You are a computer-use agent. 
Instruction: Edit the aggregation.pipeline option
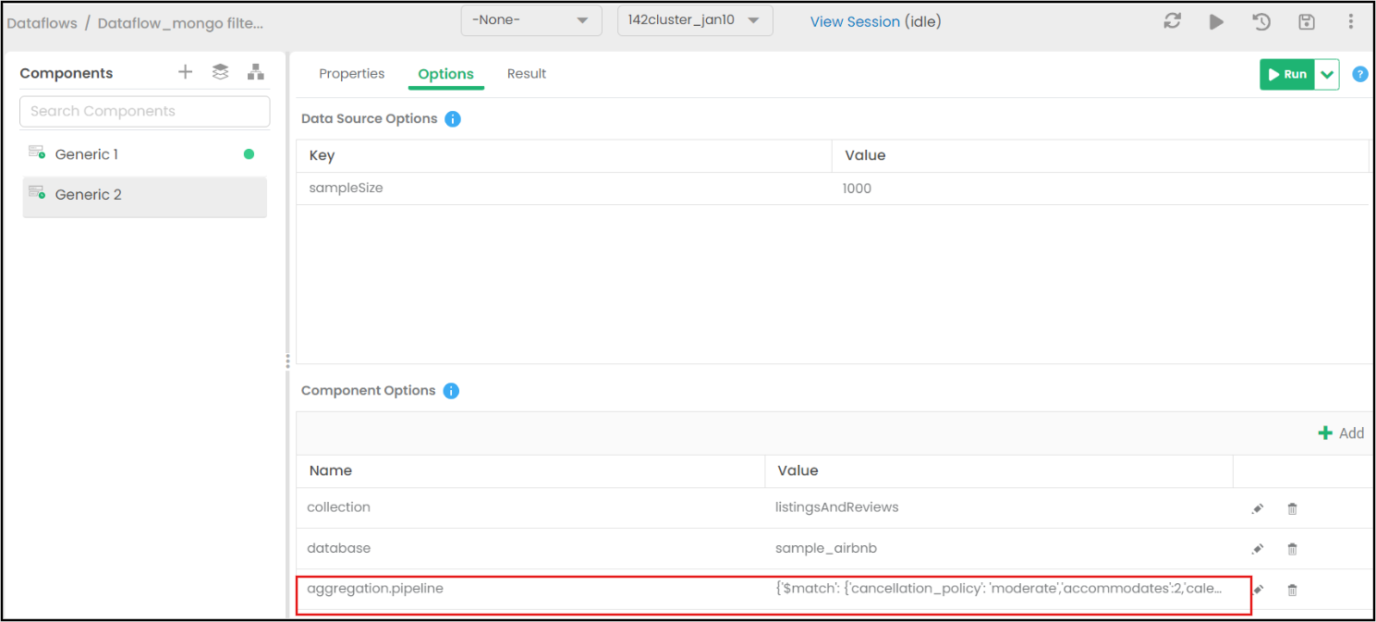(1257, 590)
